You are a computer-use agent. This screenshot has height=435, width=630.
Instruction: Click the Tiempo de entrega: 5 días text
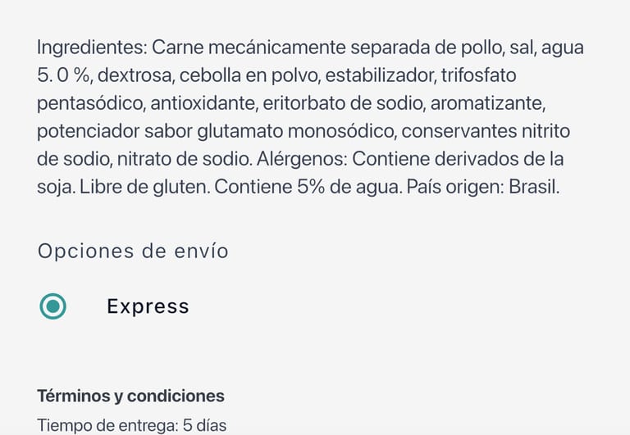click(131, 425)
